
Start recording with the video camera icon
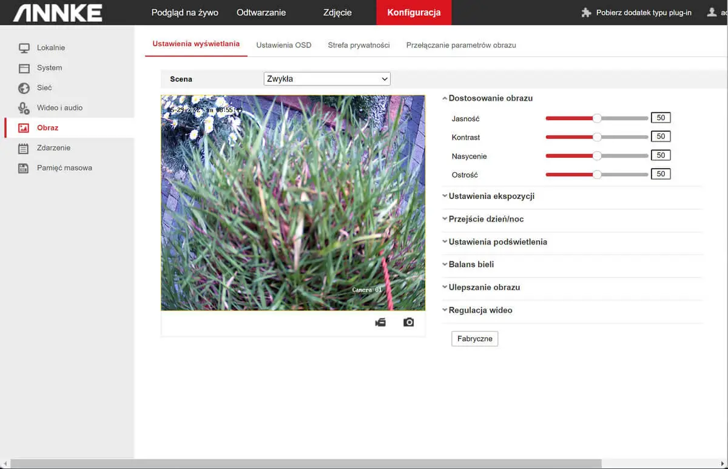click(x=380, y=322)
